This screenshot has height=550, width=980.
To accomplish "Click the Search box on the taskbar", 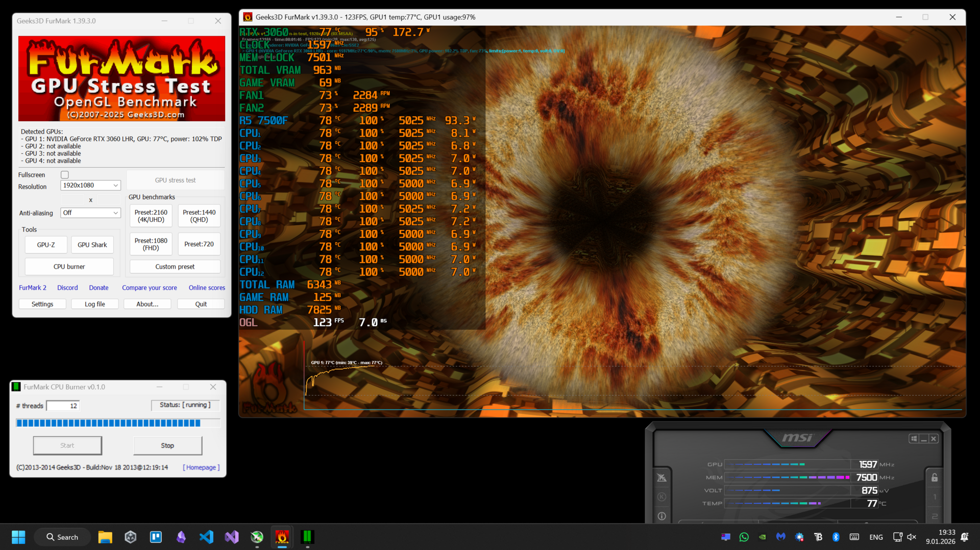I will click(x=62, y=537).
